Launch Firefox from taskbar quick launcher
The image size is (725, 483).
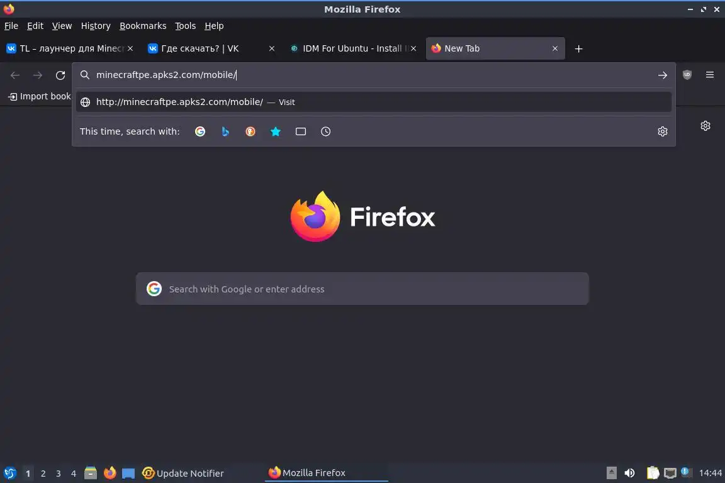pos(110,474)
